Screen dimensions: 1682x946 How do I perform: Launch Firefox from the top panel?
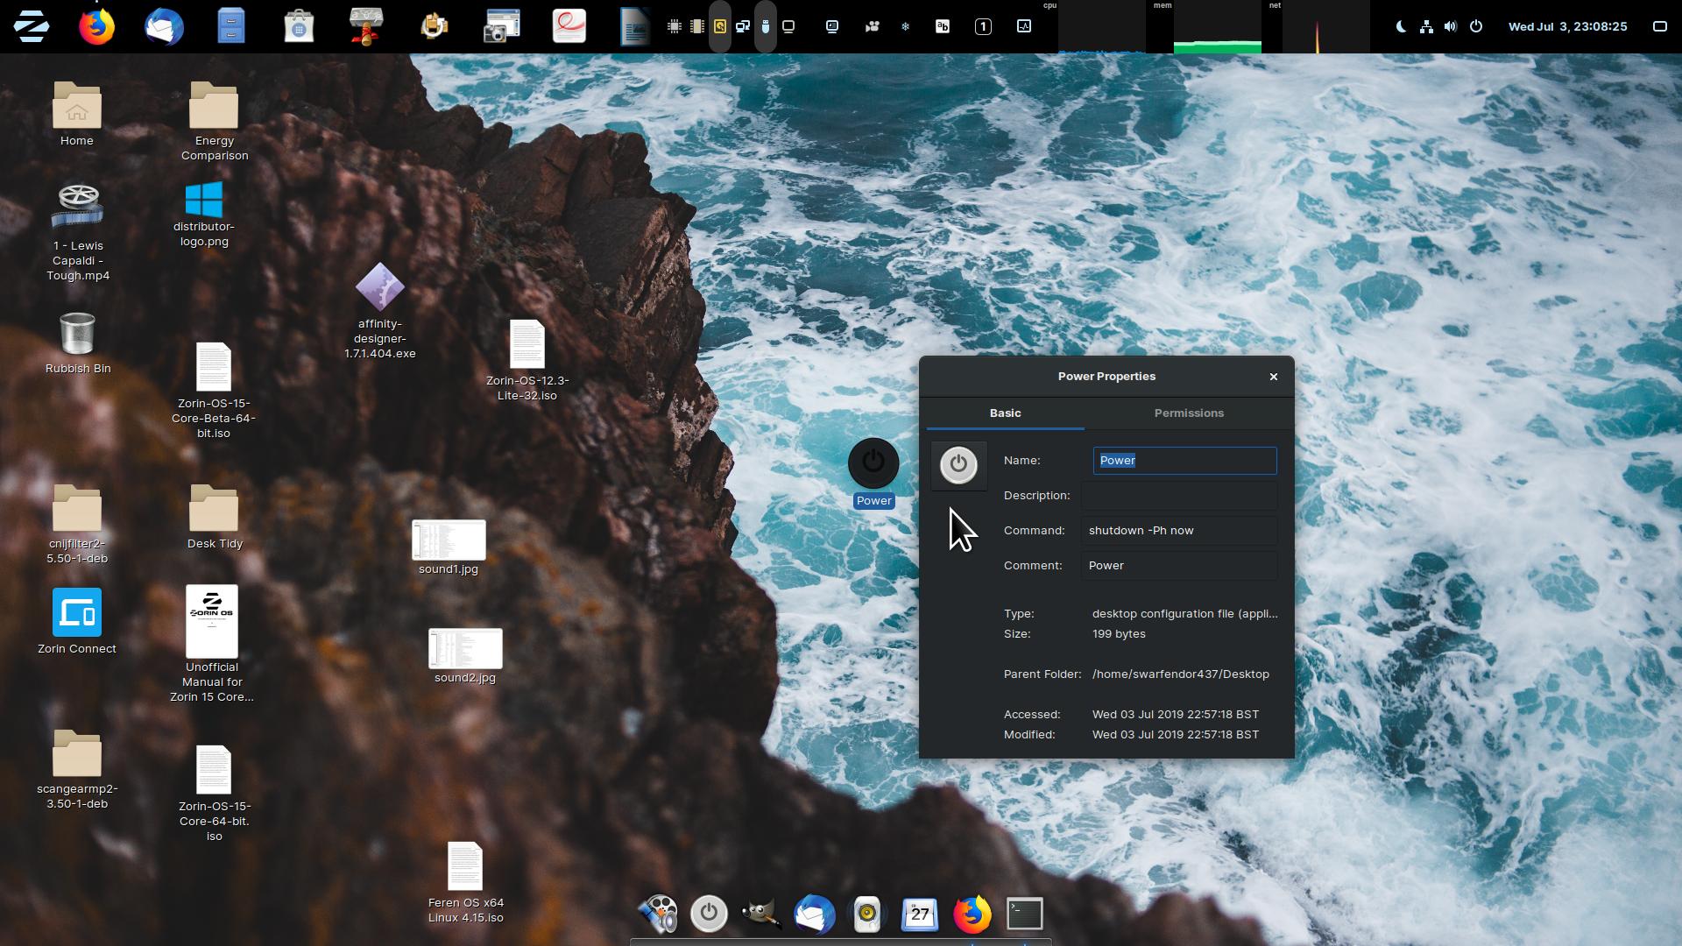click(96, 26)
